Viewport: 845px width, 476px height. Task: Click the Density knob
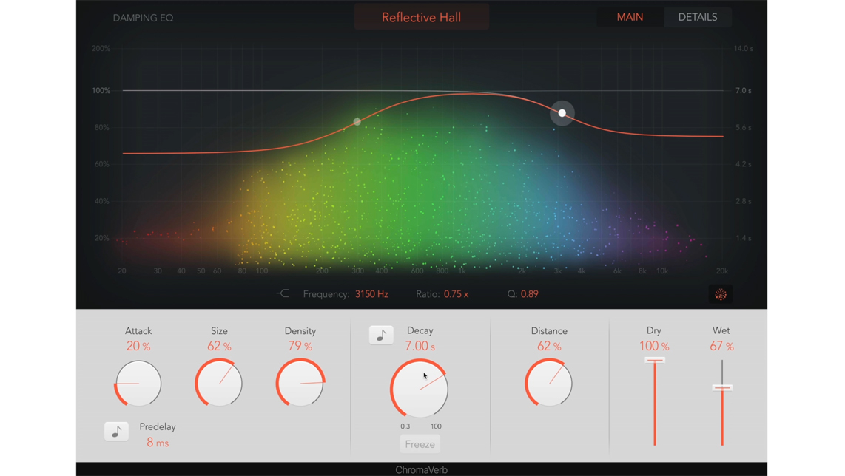[x=300, y=384]
